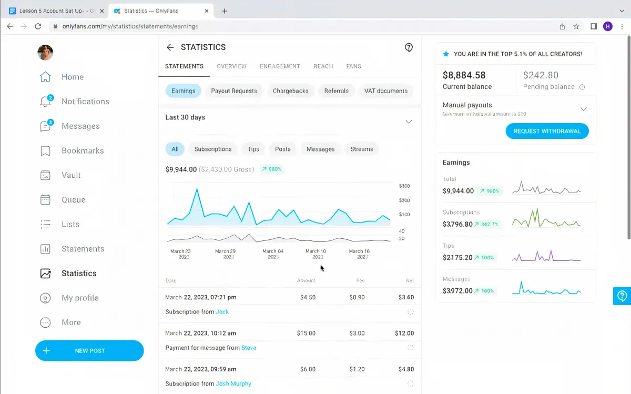Switch to the Engagement tab

(280, 66)
